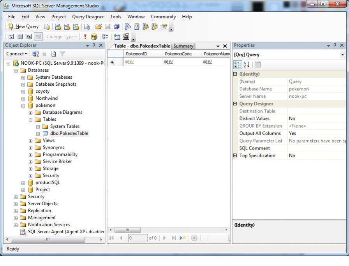The width and height of the screenshot is (349, 266).
Task: Execute SQL with the red exclamation icon
Action: [85, 37]
